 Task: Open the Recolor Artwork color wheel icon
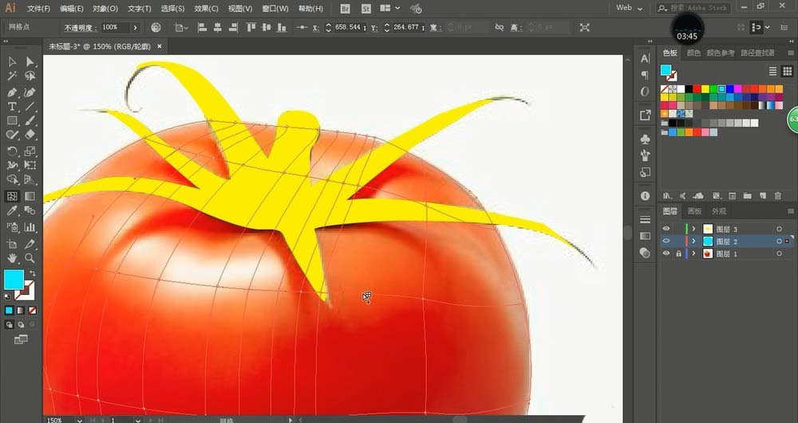156,27
